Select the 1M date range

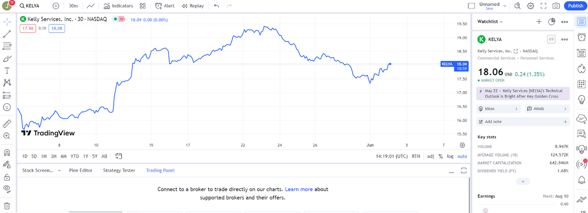pyautogui.click(x=44, y=156)
